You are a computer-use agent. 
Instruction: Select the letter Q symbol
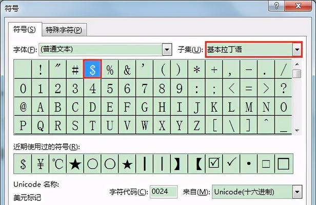[x=41, y=125]
